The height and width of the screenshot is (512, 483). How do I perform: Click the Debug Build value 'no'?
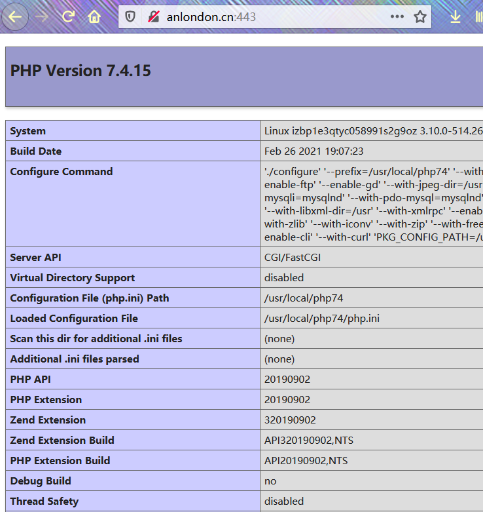(x=270, y=481)
